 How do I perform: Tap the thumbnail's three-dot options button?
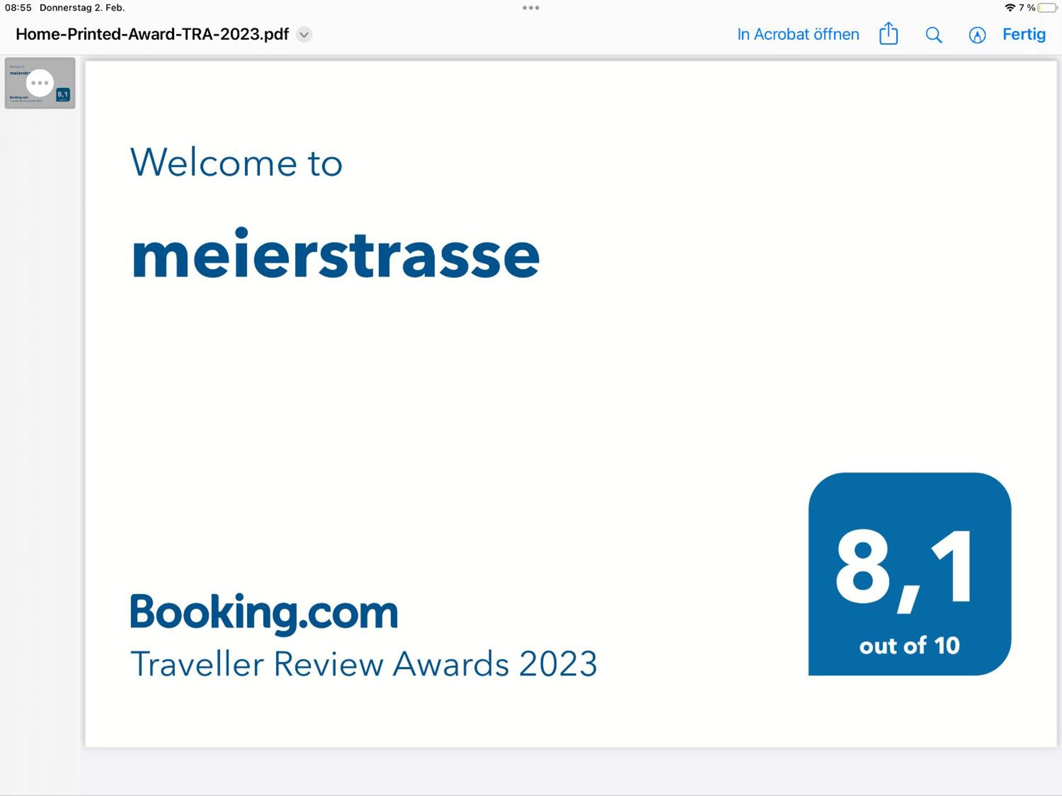click(40, 83)
